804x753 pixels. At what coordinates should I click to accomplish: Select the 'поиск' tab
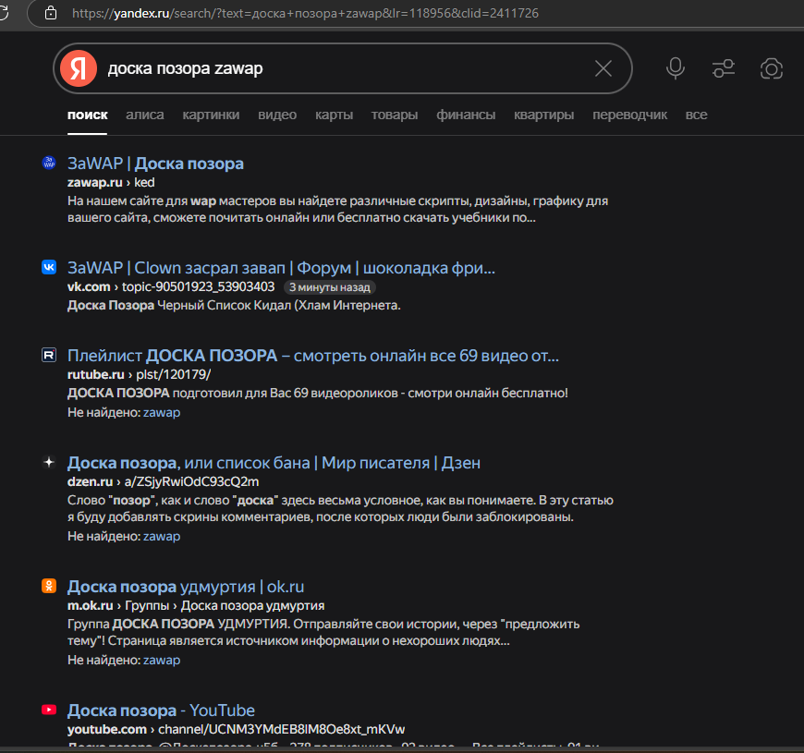click(87, 115)
